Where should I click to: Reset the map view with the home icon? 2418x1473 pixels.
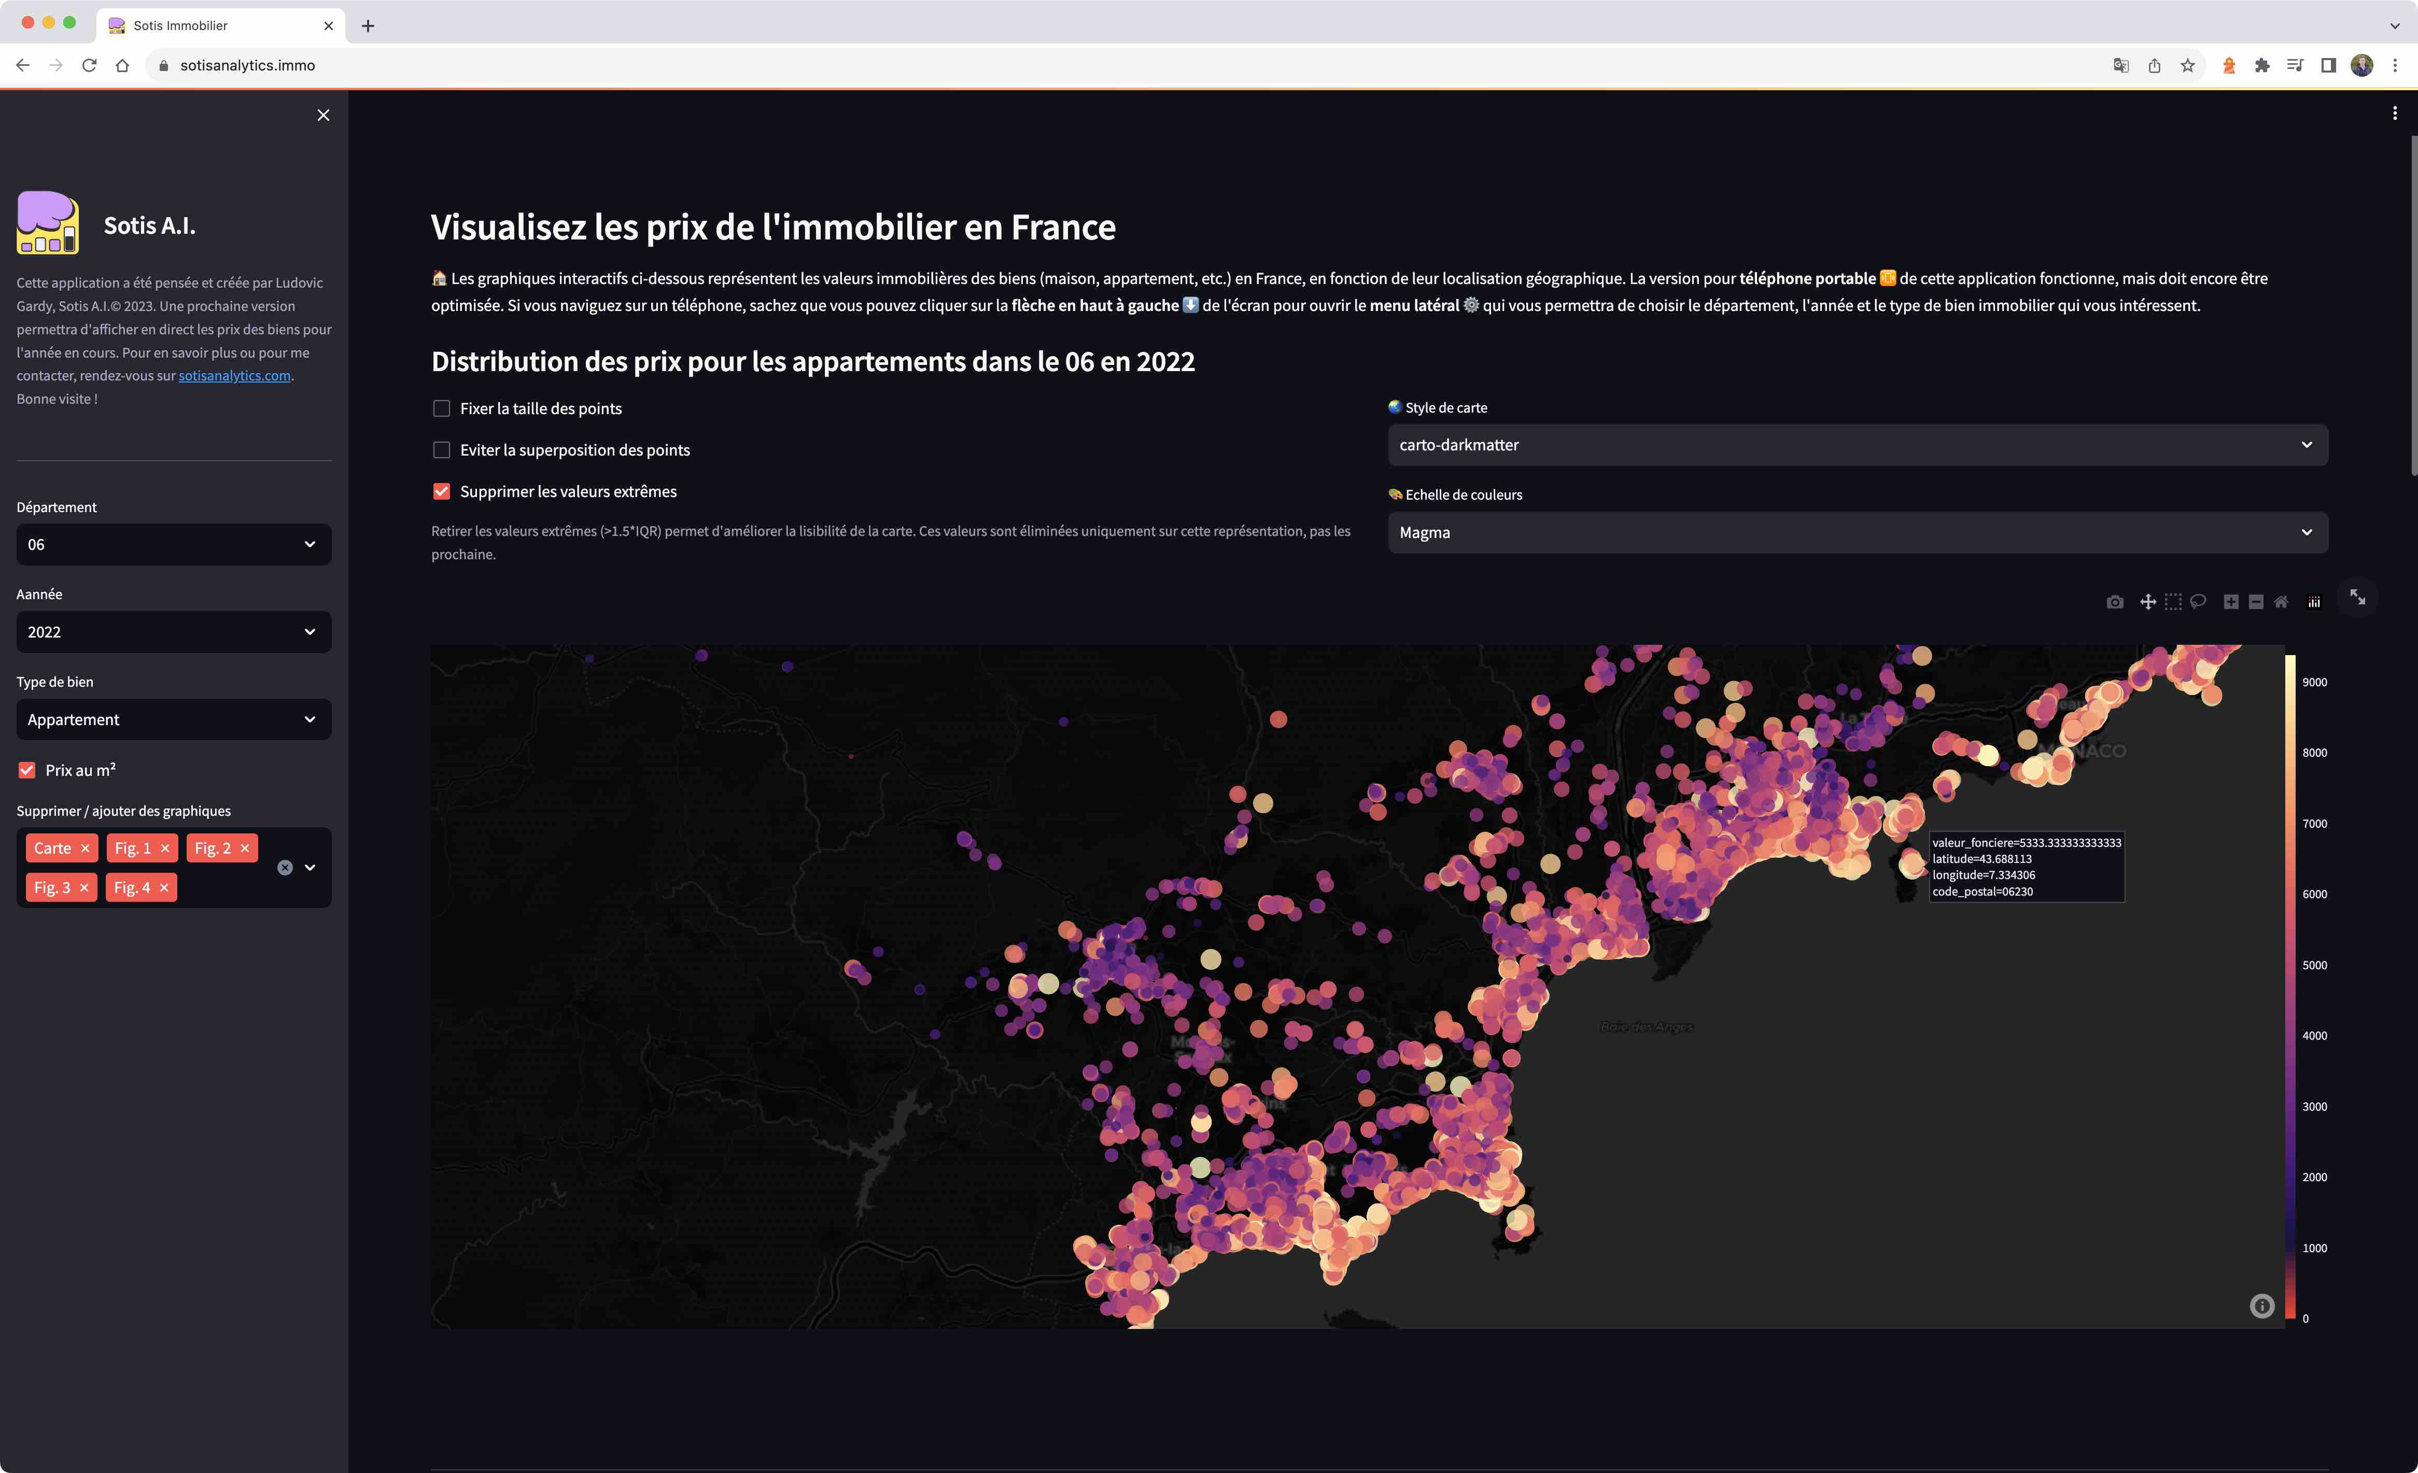2281,601
